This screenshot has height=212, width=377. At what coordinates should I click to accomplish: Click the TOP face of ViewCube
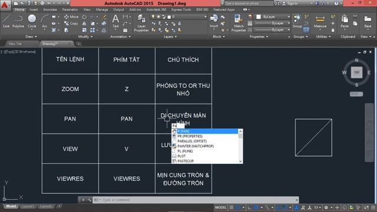point(356,72)
